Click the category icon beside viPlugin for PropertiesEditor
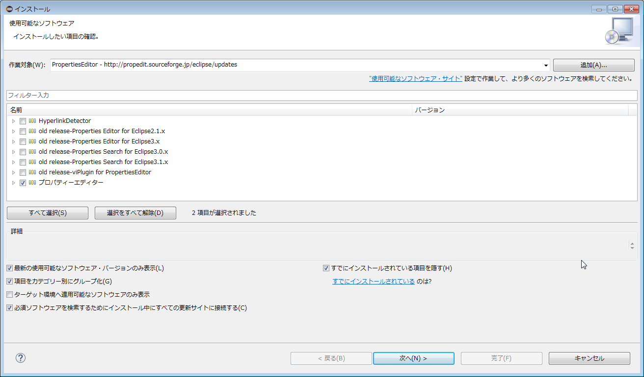This screenshot has height=377, width=644. point(32,172)
